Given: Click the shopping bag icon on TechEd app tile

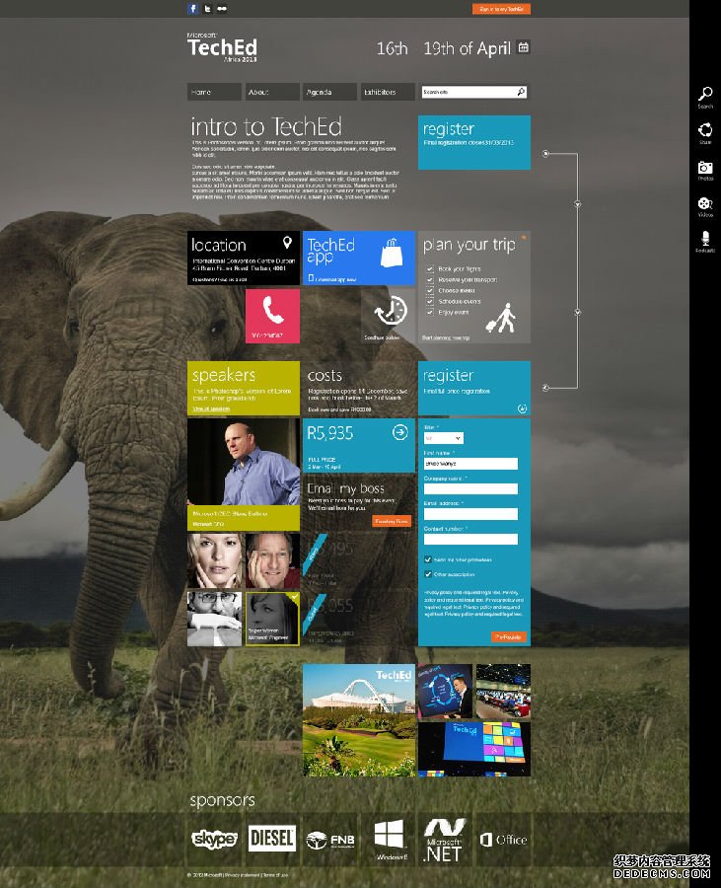Looking at the screenshot, I should point(392,253).
